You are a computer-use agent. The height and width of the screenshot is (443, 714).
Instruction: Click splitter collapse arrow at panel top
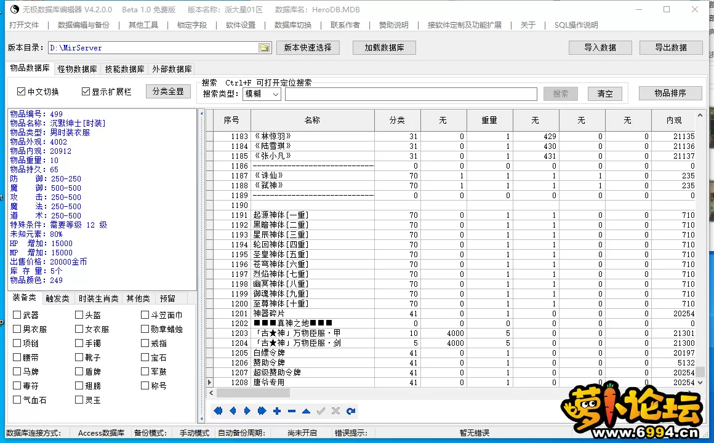pyautogui.click(x=202, y=113)
